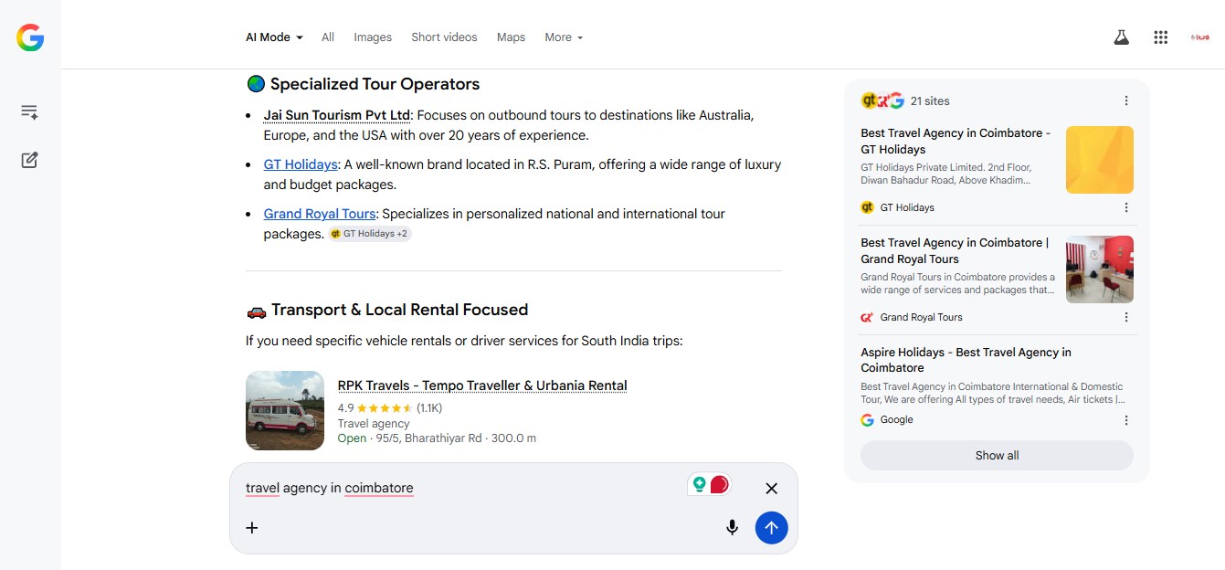
Task: Open options for the GT Holidays source
Action: [1126, 207]
